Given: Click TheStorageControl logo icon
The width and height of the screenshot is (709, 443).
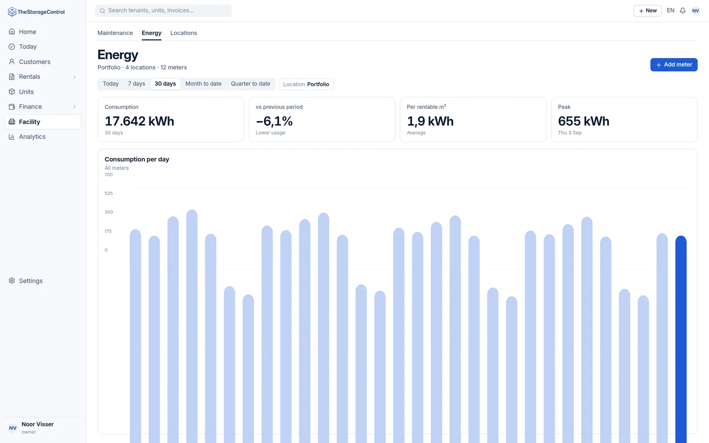Looking at the screenshot, I should pos(12,12).
